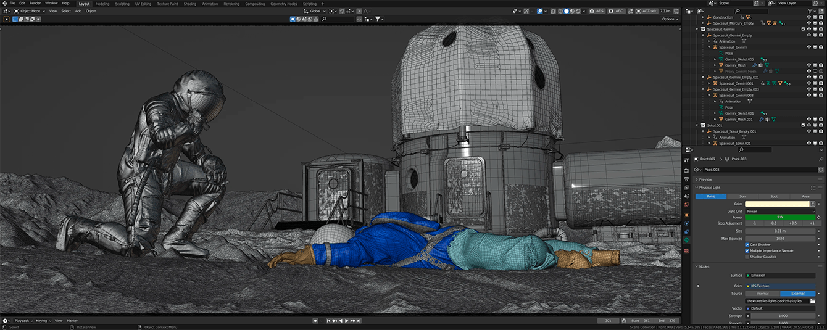Select the Spot light type button

(x=773, y=196)
